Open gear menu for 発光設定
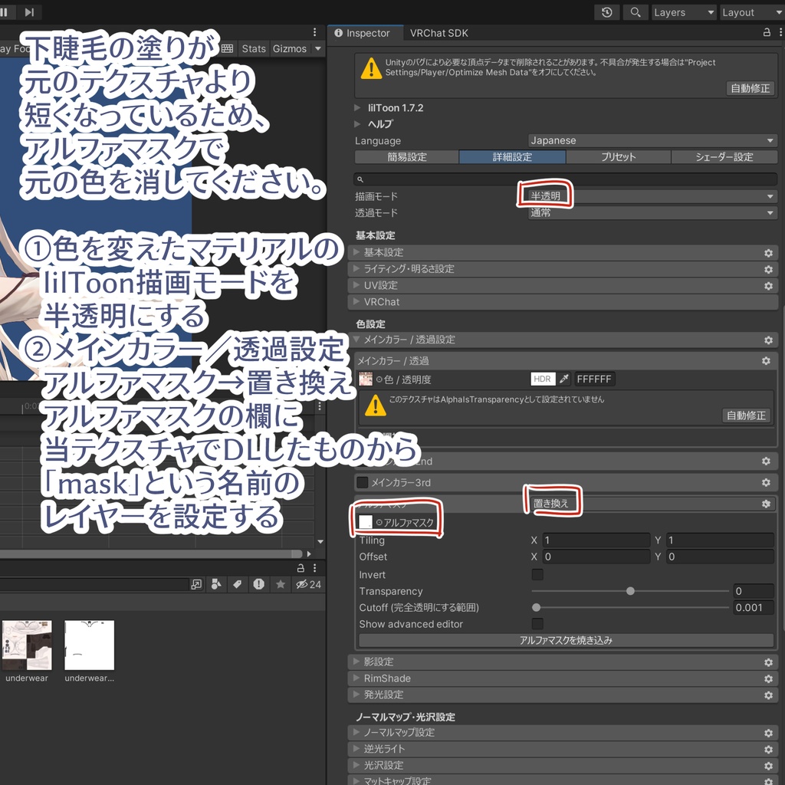Viewport: 785px width, 785px height. coord(768,696)
